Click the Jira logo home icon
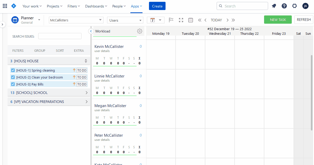The width and height of the screenshot is (314, 165). click(x=14, y=6)
